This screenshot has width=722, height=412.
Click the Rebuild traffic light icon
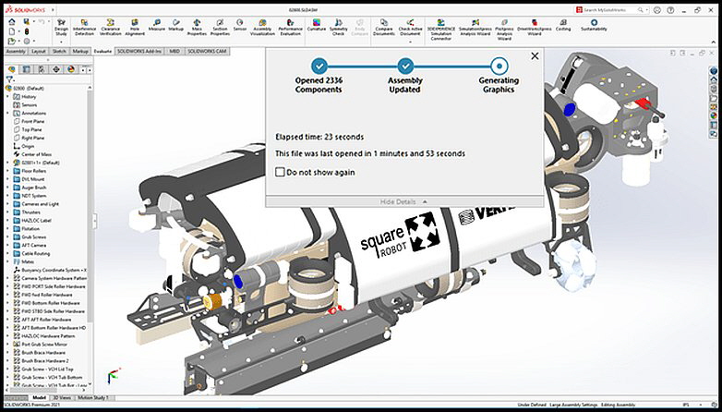coord(26,31)
